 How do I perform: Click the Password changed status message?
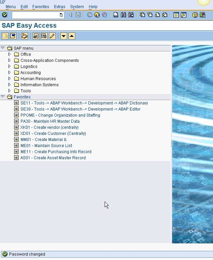(x=27, y=254)
